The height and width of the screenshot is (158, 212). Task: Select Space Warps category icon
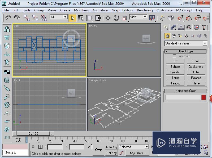tap(199, 36)
